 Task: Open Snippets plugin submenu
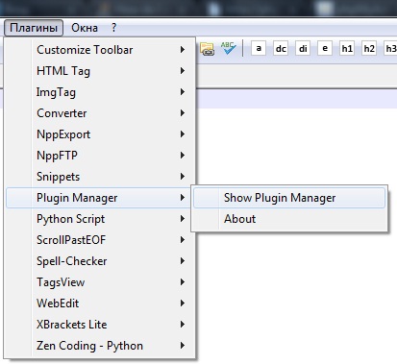[x=100, y=177]
